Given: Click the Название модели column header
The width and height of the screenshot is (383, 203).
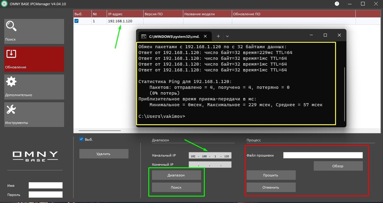Looking at the screenshot, I should point(208,14).
